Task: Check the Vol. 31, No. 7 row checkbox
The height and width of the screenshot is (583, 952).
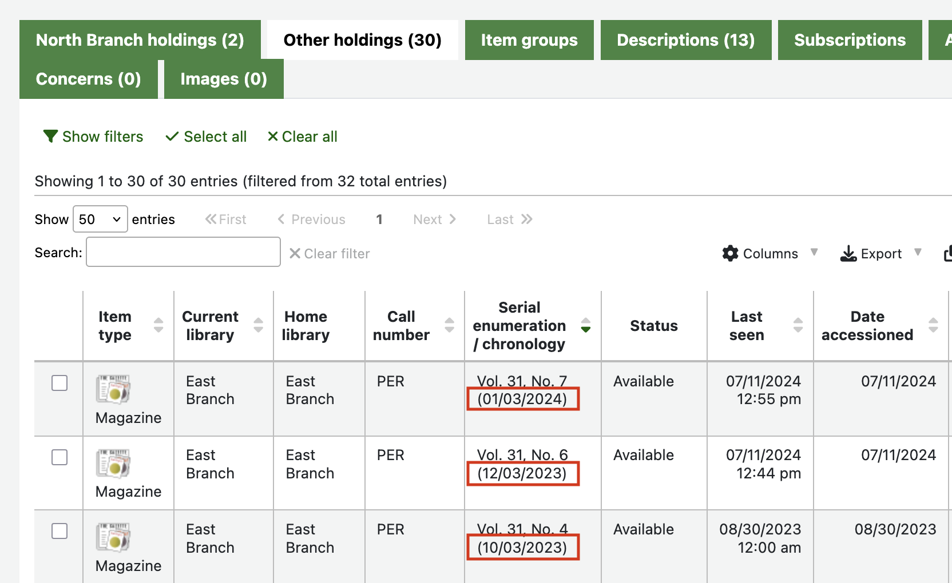Action: click(59, 383)
